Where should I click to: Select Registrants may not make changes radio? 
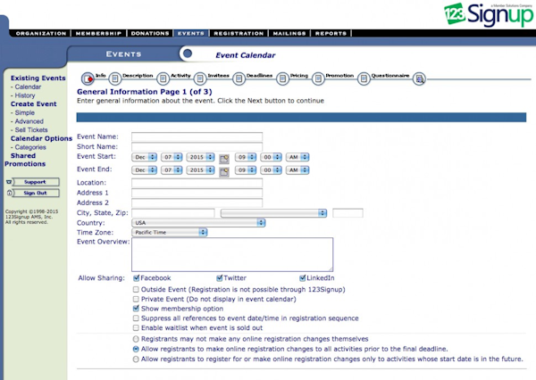point(136,339)
